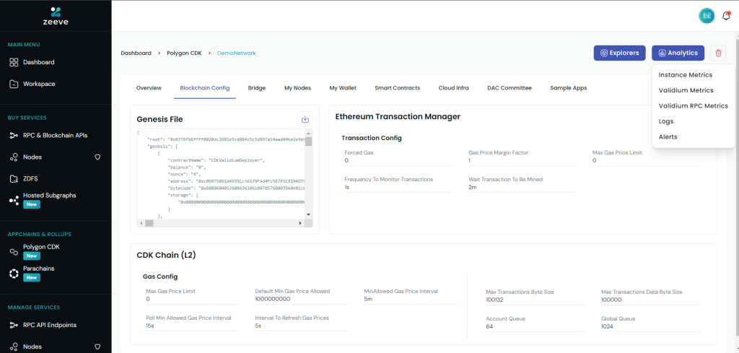Screen dimensions: 739x353
Task: Click the red delete network icon
Action: pos(717,53)
